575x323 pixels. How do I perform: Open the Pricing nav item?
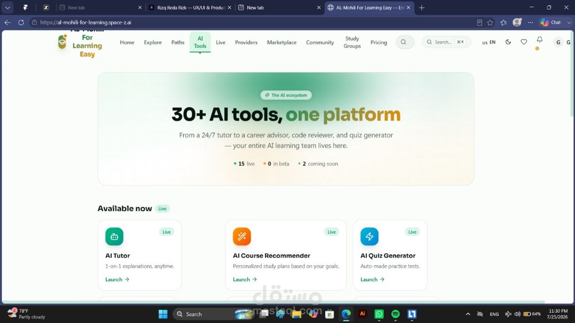tap(379, 42)
